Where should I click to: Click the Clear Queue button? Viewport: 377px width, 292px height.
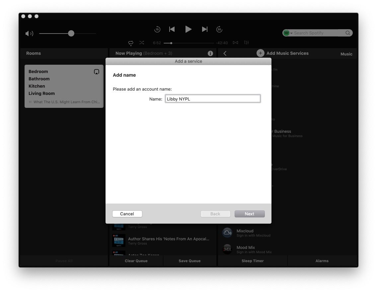[136, 261]
